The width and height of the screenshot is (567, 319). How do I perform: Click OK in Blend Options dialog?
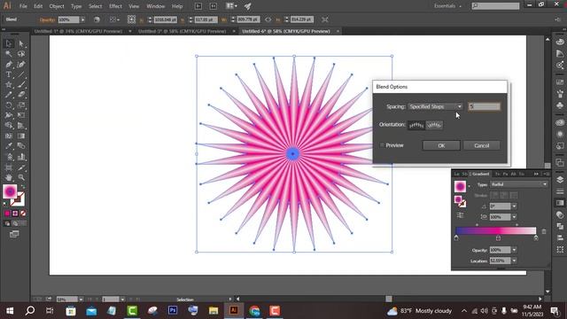point(441,145)
